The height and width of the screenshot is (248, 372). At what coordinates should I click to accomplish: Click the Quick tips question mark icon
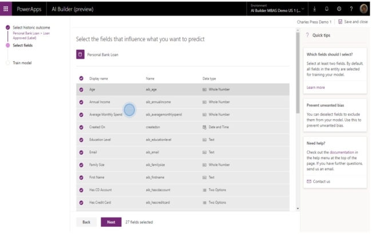[307, 35]
